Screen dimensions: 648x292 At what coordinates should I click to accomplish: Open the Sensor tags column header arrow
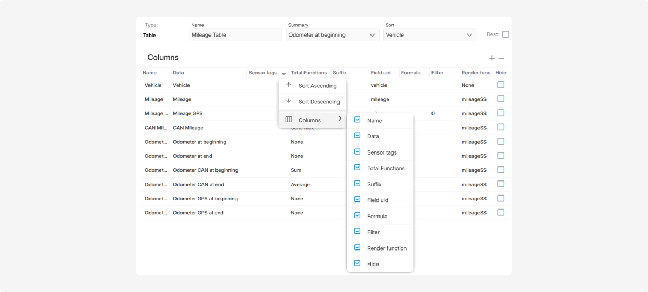[x=283, y=73]
